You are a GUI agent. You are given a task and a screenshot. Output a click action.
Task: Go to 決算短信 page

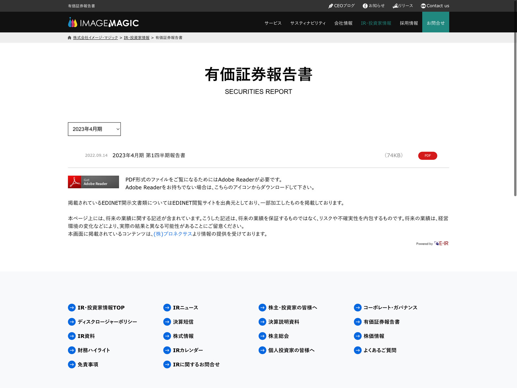[183, 322]
